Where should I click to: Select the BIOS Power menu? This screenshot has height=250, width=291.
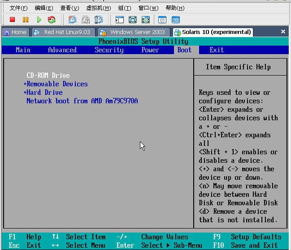coord(150,50)
